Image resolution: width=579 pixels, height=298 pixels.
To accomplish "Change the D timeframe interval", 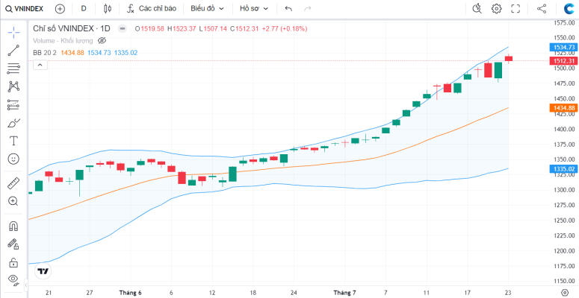I will [84, 8].
